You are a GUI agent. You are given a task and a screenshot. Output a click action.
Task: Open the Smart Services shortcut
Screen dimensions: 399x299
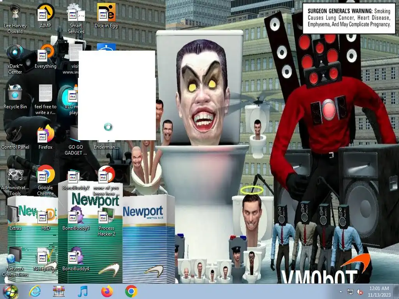click(76, 18)
